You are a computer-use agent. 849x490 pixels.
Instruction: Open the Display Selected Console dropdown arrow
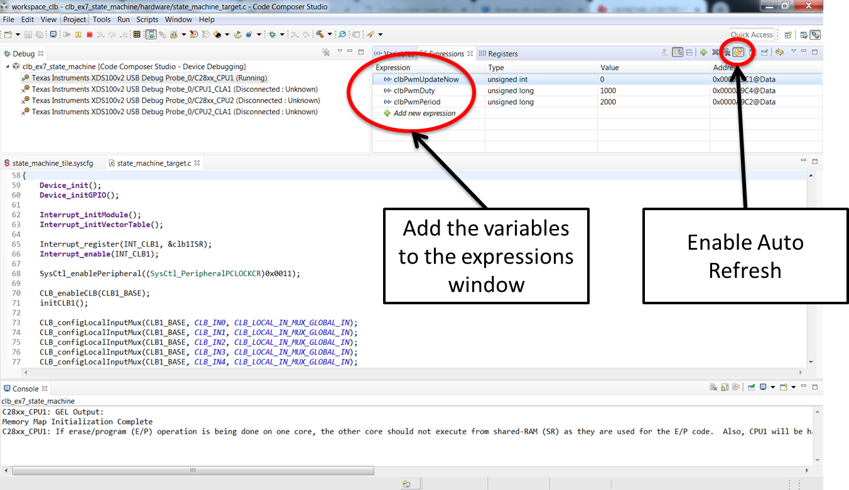[x=773, y=387]
